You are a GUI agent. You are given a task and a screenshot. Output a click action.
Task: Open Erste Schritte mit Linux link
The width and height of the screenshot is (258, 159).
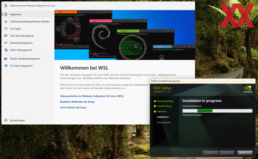(73, 107)
